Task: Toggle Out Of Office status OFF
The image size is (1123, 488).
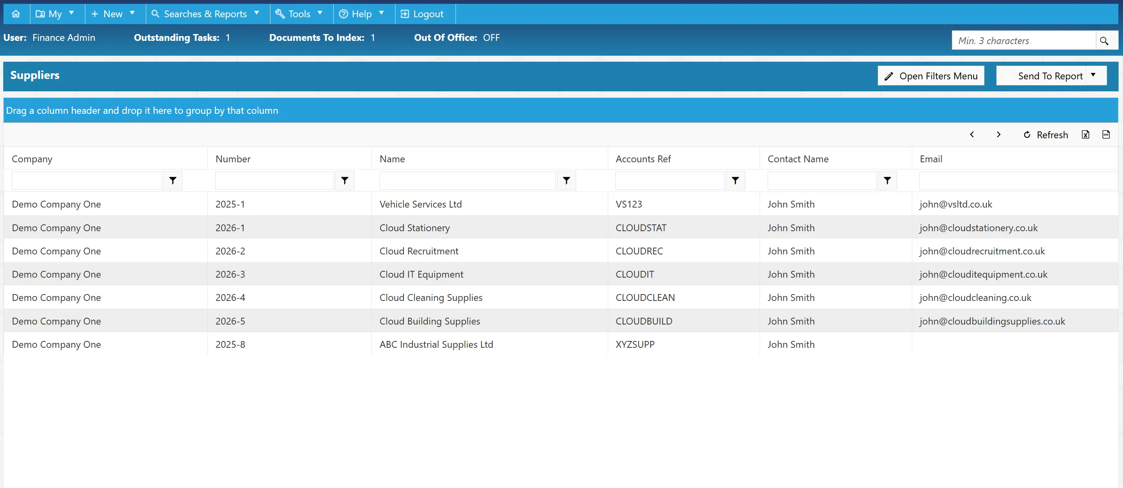Action: [x=491, y=38]
